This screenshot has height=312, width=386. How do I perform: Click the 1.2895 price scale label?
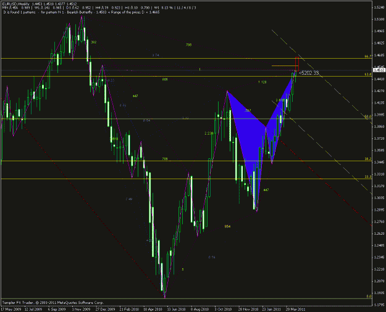click(x=379, y=210)
